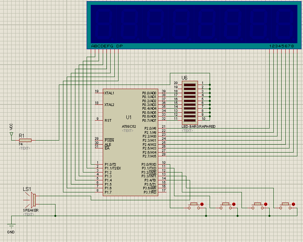Select the LED bargraph component body

(x=190, y=103)
